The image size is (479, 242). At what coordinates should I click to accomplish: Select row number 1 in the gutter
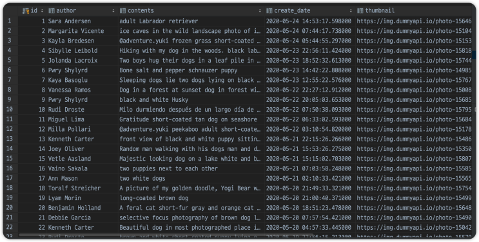pyautogui.click(x=10, y=21)
